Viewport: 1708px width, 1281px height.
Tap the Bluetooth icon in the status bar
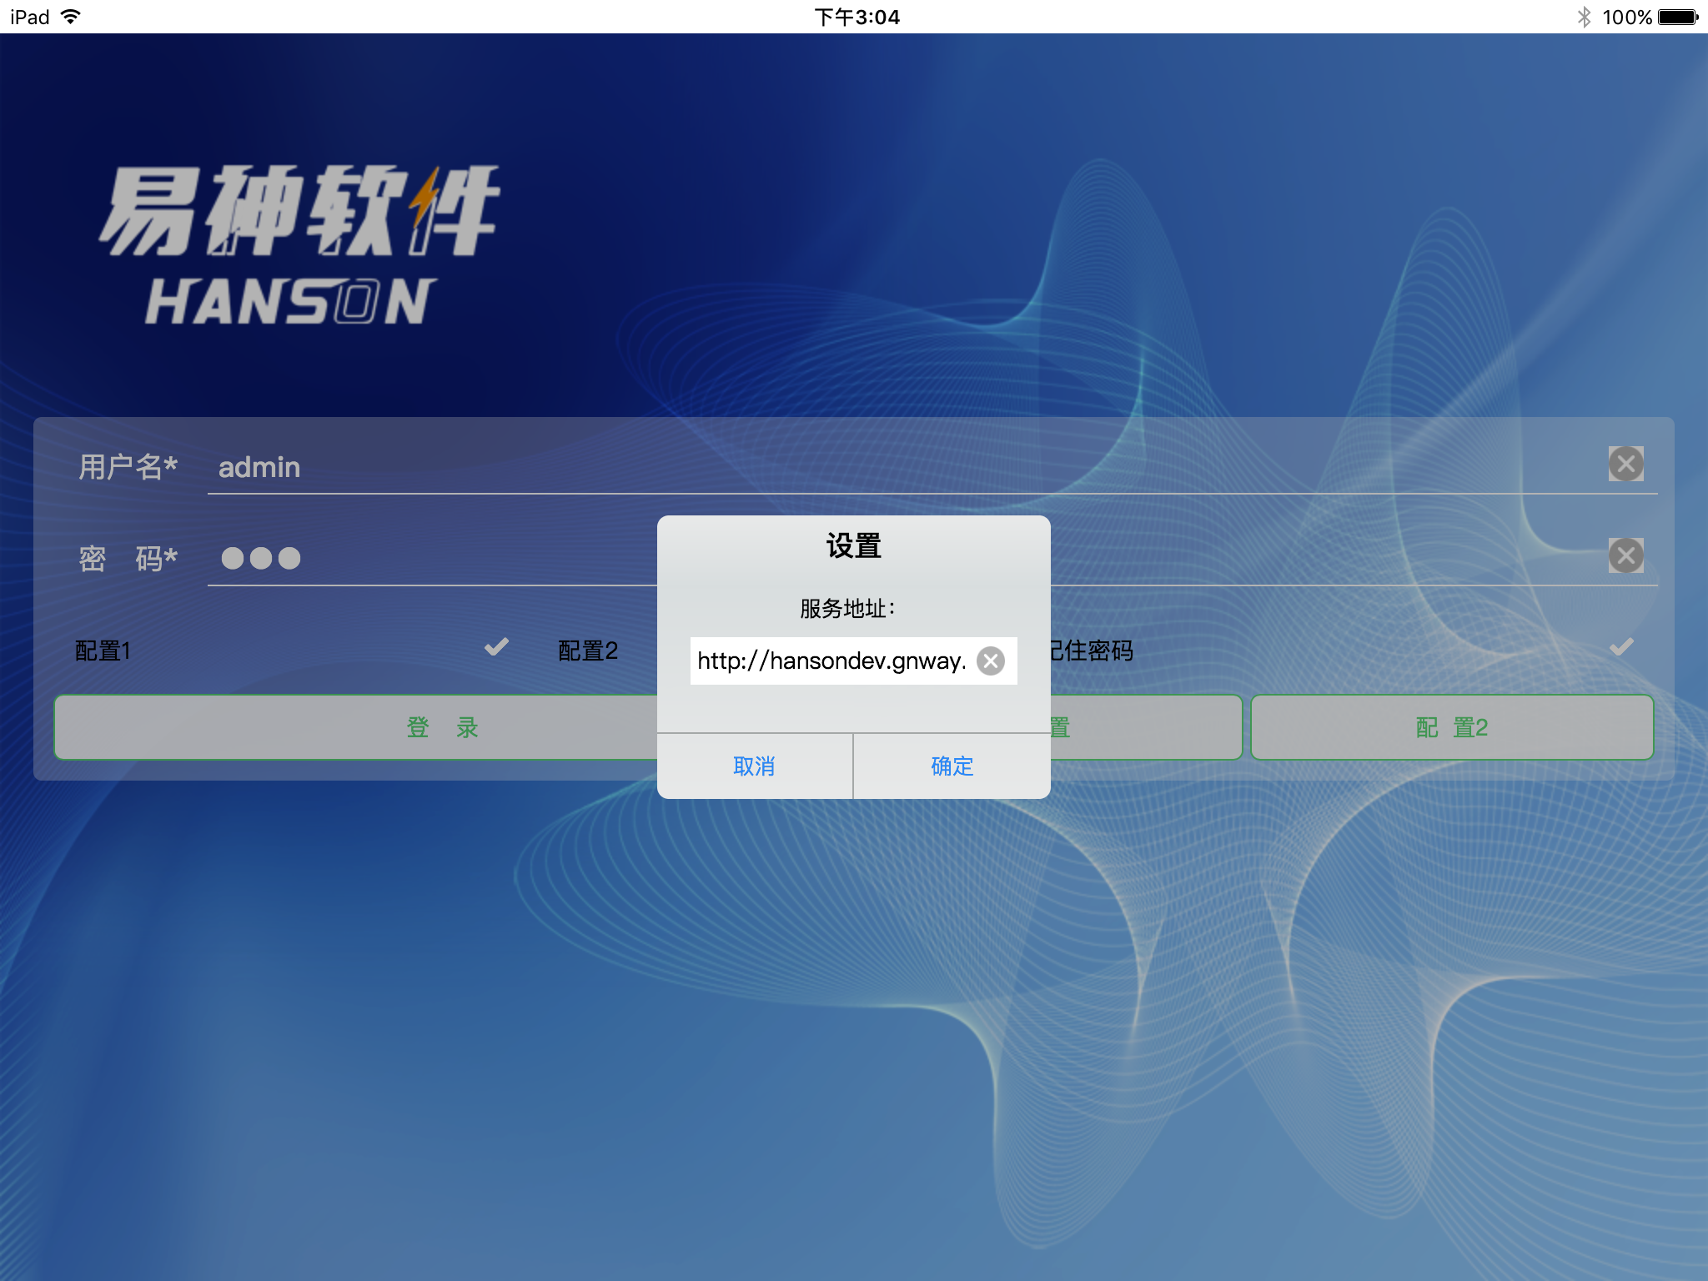click(1584, 17)
